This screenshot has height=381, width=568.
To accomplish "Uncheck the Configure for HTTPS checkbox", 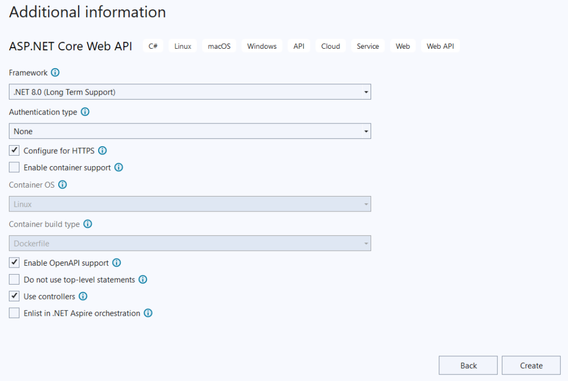I will point(14,151).
